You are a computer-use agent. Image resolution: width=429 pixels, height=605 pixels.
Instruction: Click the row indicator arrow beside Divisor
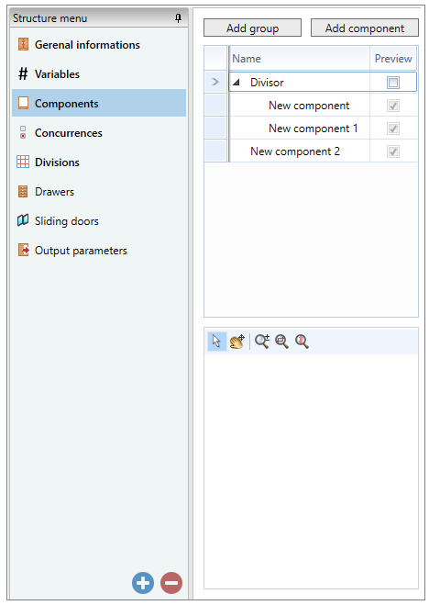[215, 82]
